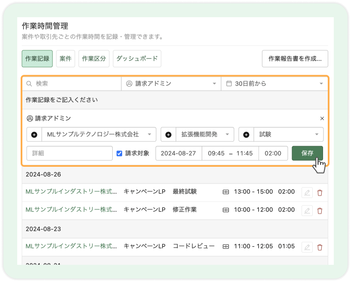Dismiss the 請求アドミン entry form via the X icon
351x282 pixels.
322,118
